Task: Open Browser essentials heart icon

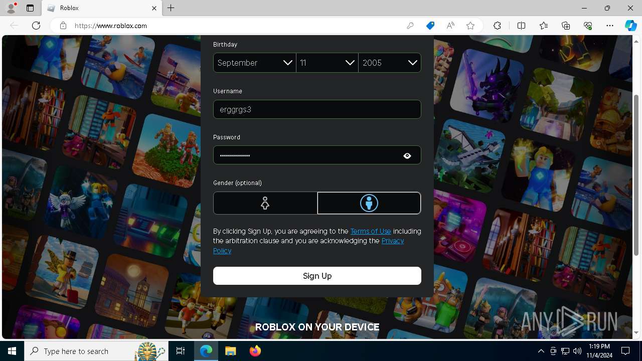Action: point(588,26)
